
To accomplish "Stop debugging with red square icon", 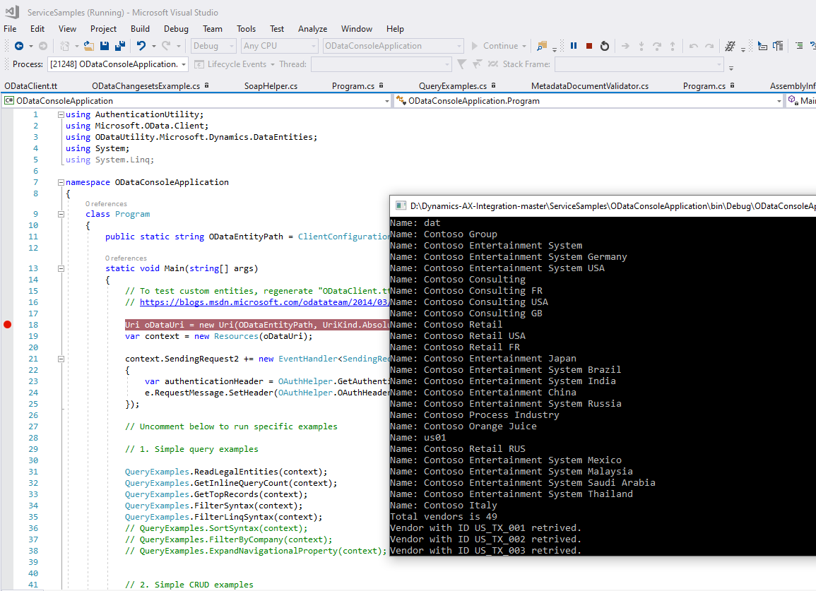I will coord(589,46).
